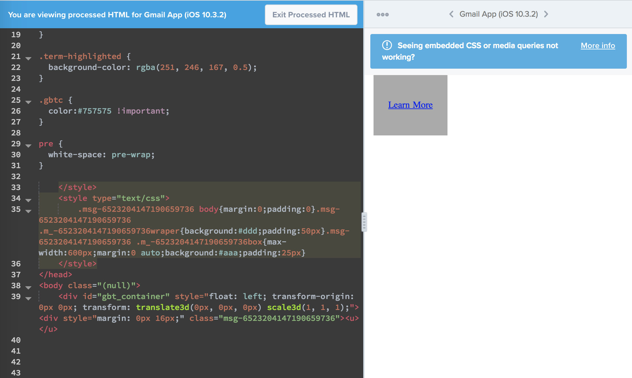This screenshot has width=632, height=378.
Task: Click line number 33 in the gutter
Action: click(x=16, y=187)
